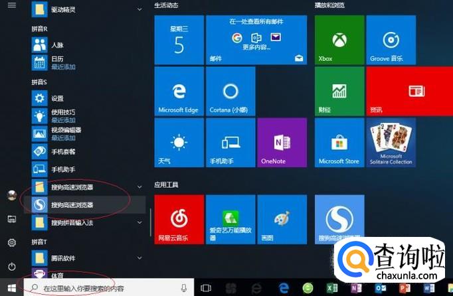Screen dimensions: 453x296
Task: Open the 腾讯软件 folder entry
Action: click(x=88, y=258)
